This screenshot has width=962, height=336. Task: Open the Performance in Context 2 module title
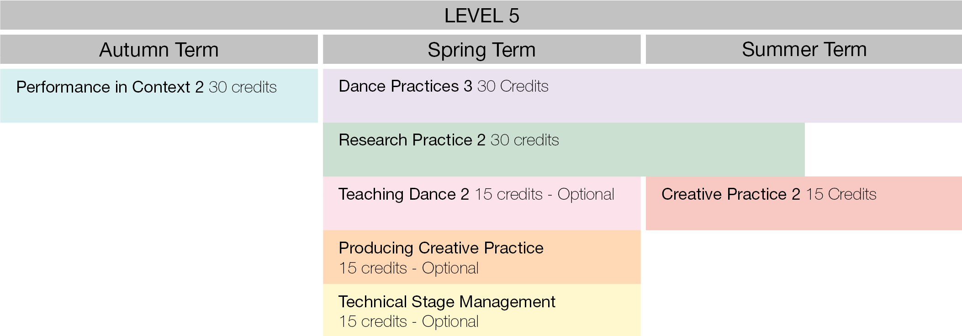coord(110,87)
